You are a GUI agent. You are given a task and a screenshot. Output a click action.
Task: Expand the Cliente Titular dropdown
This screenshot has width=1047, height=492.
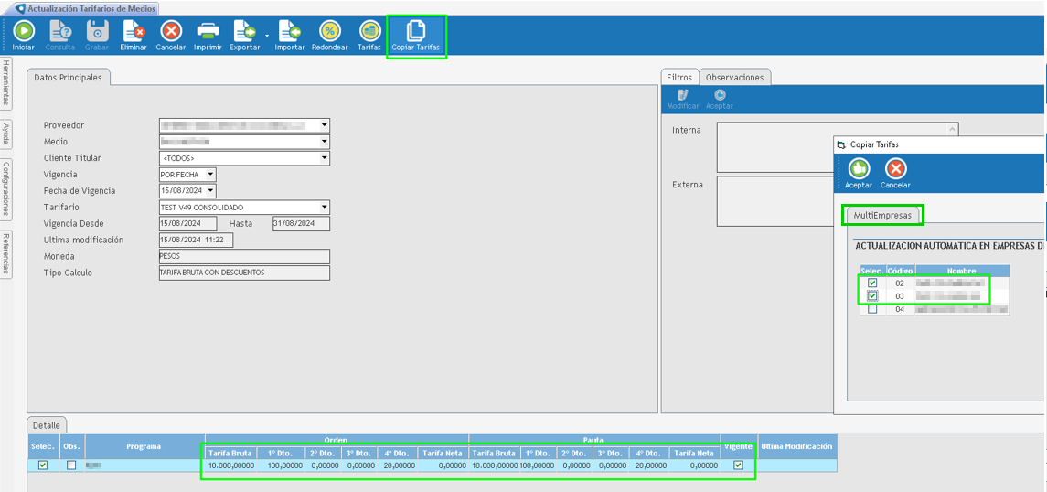click(x=325, y=158)
